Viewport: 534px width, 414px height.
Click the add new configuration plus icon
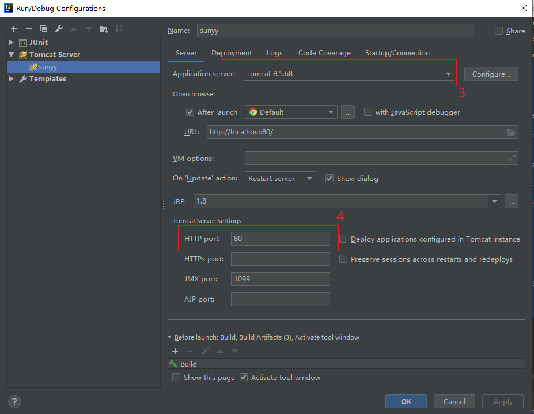(x=14, y=29)
